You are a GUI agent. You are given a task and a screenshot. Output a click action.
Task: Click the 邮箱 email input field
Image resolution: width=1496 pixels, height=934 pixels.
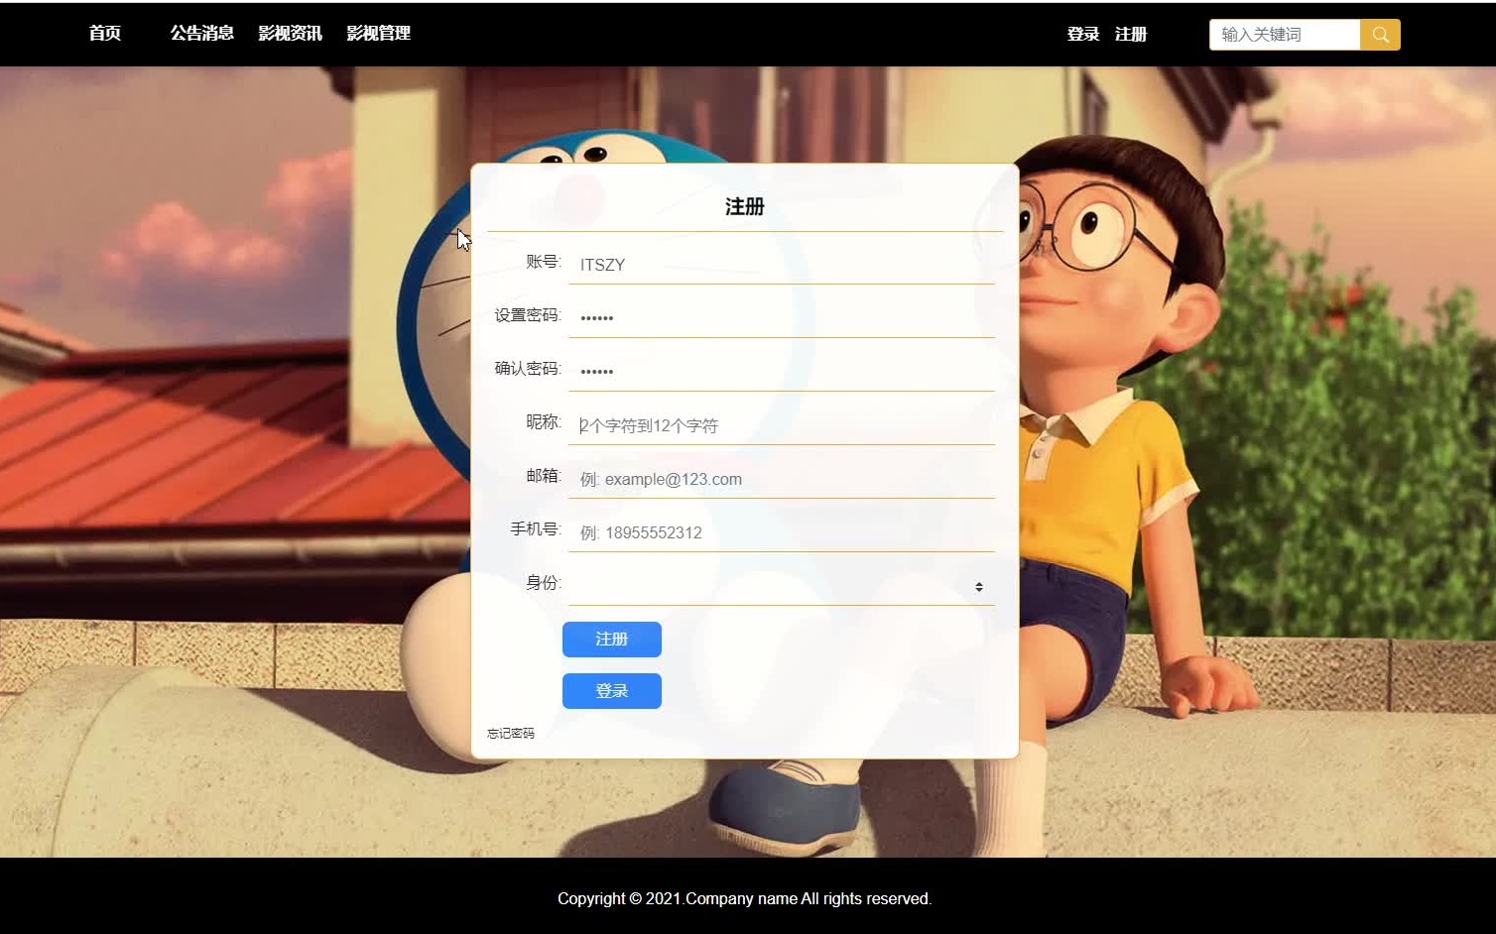(x=781, y=479)
